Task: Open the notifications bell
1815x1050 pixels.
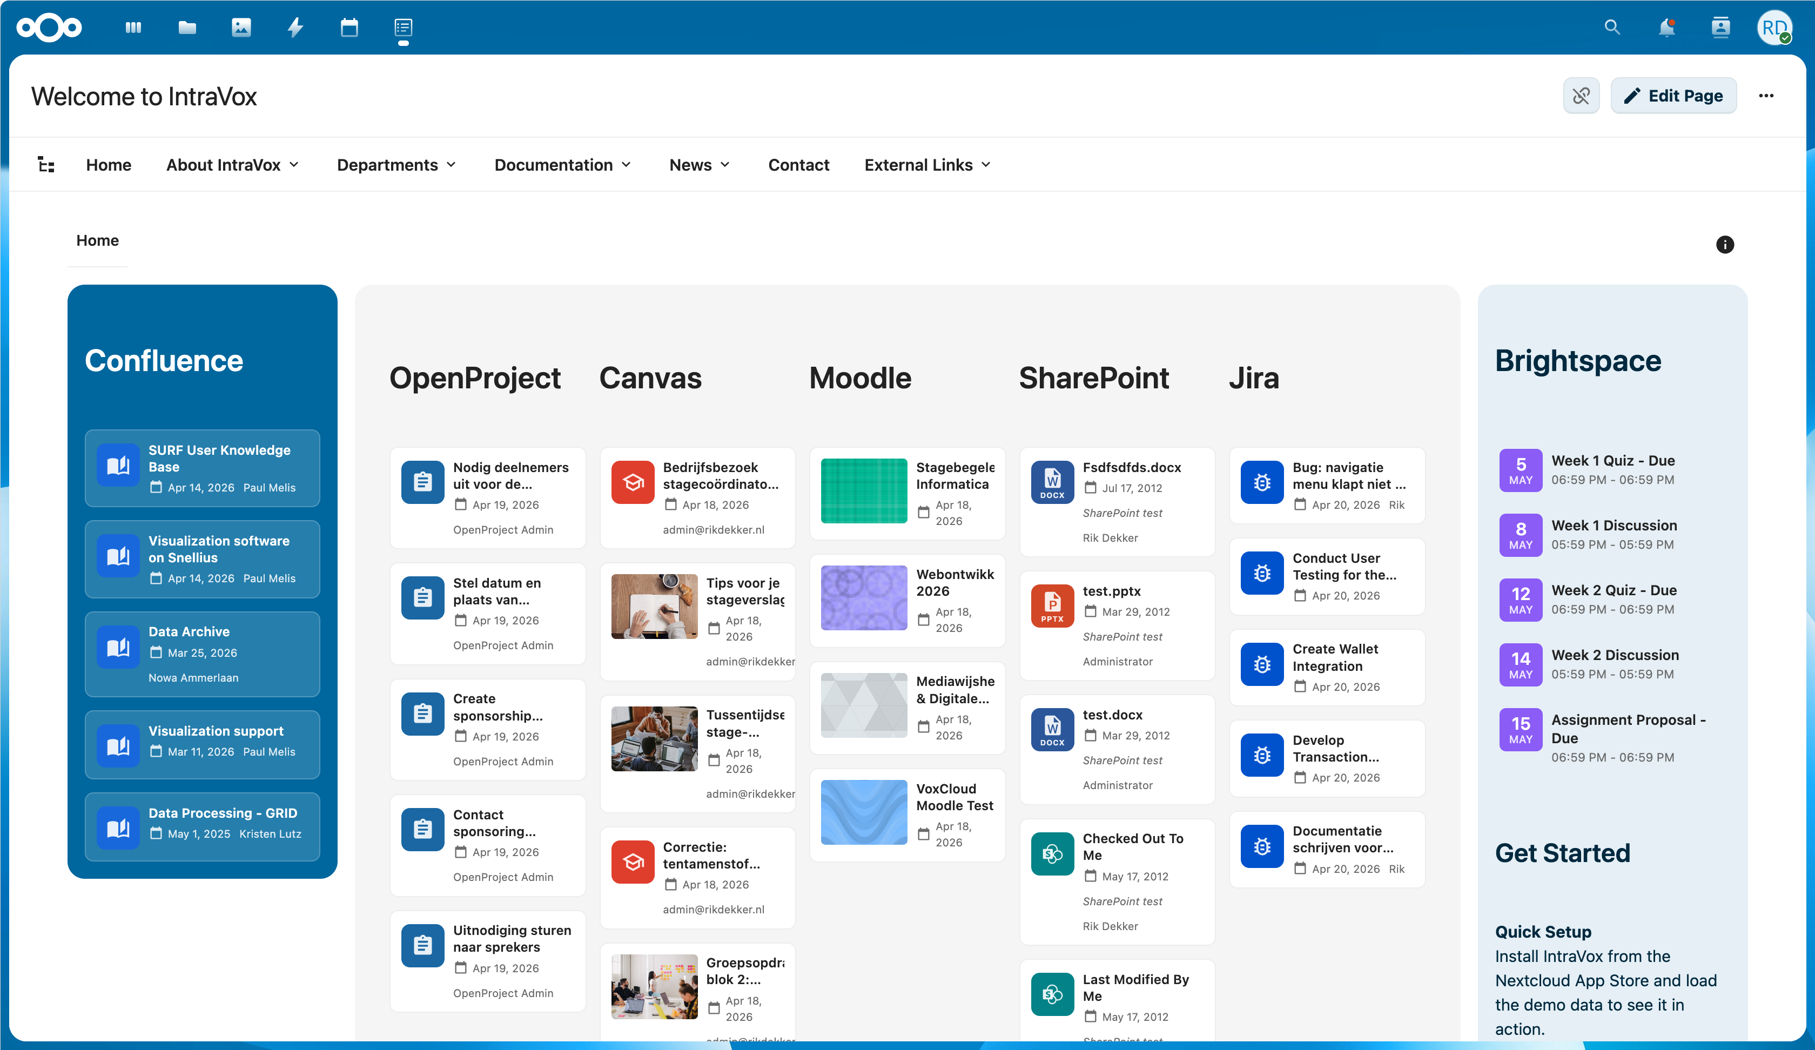Action: tap(1666, 28)
